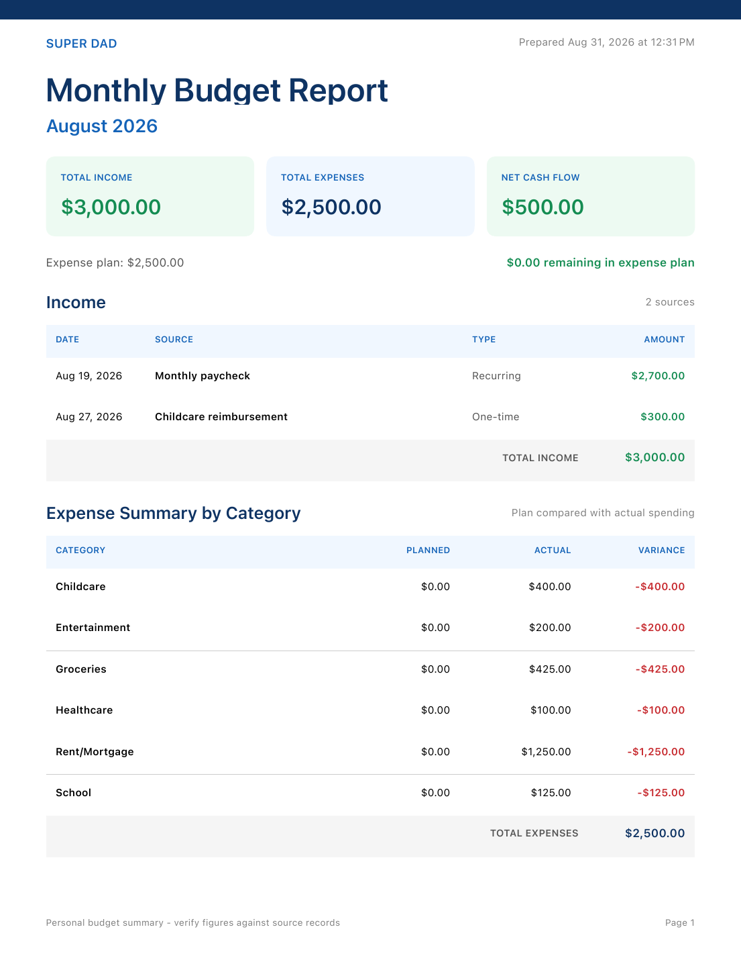741x960 pixels.
Task: Click the School planned $0.00 cell
Action: tap(435, 793)
